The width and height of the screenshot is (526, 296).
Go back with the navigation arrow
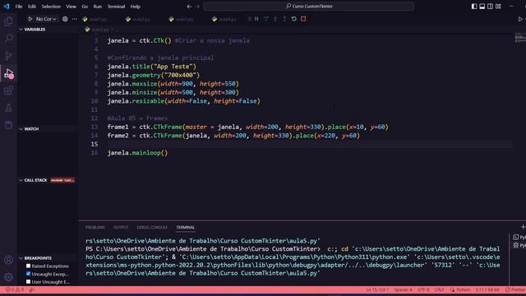point(189,7)
